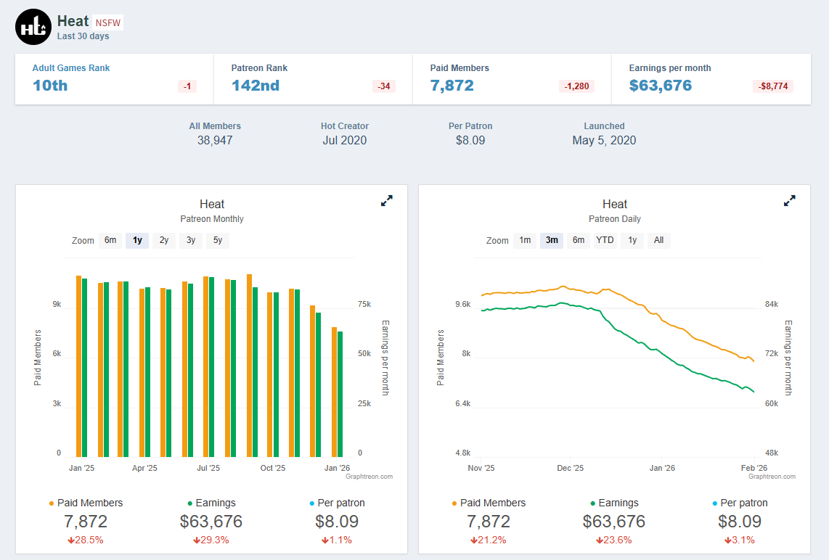Open Graphtreon.com credit under Monthly chart
The image size is (829, 560).
369,477
